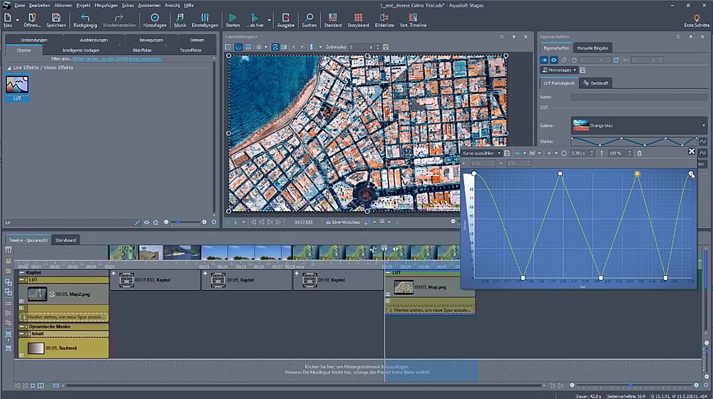Viewport: 713px width, 399px height.
Task: Delete curve point with trash icon
Action: pos(640,153)
